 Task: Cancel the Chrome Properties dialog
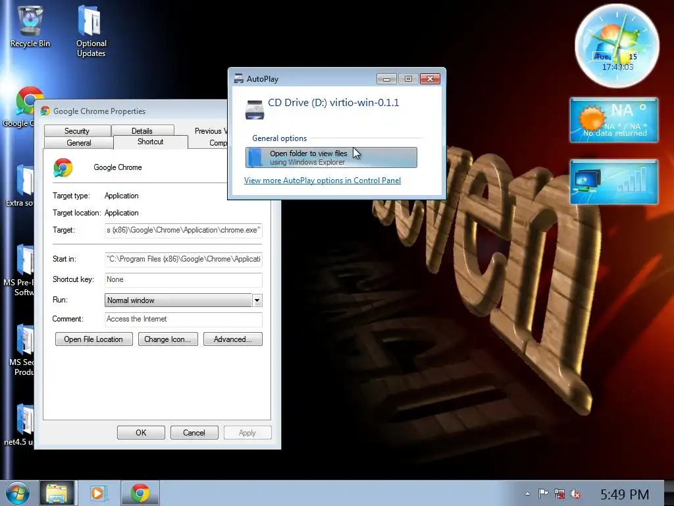[x=194, y=433]
